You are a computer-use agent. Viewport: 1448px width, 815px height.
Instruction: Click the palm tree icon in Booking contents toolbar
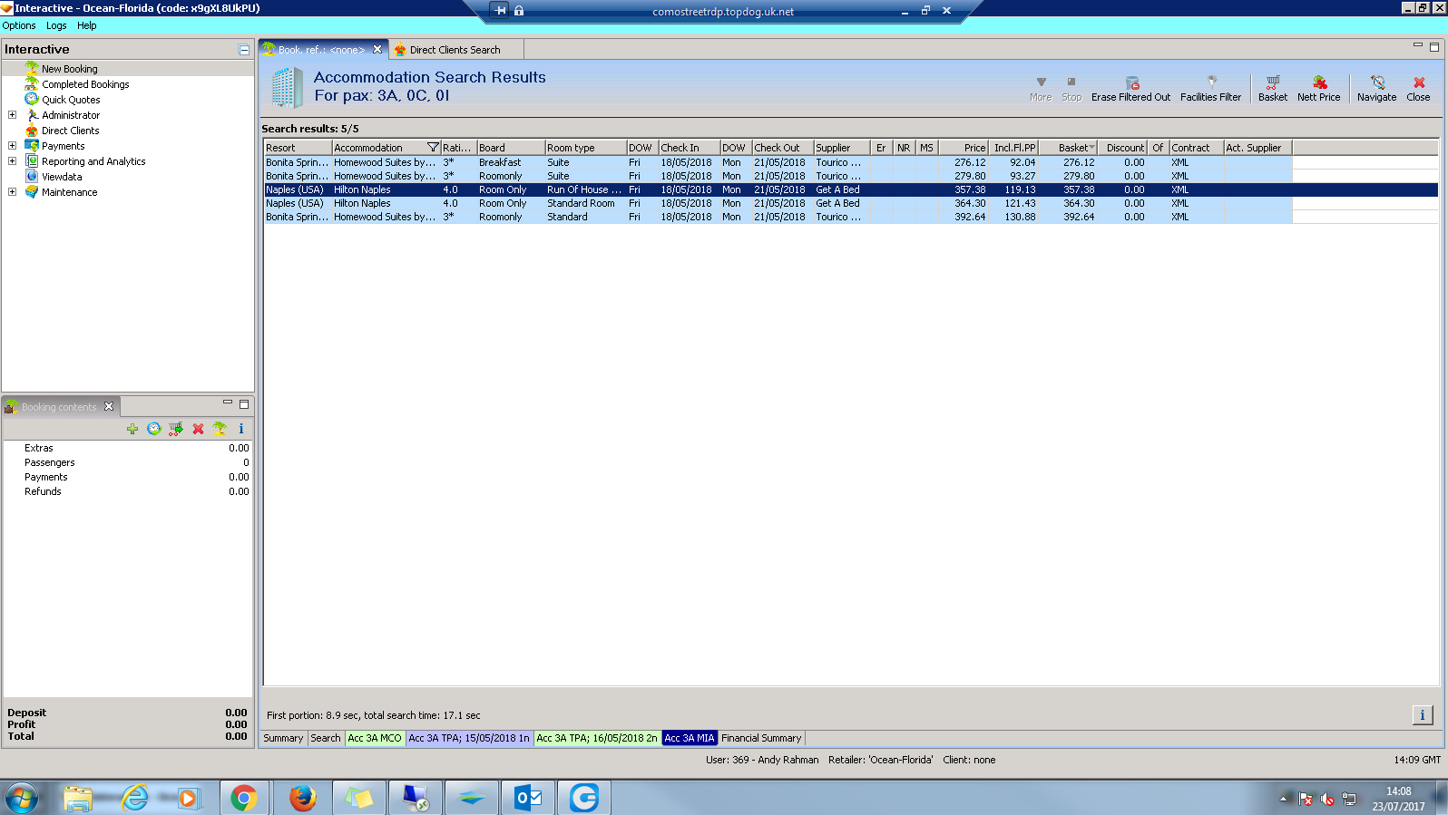pos(220,429)
